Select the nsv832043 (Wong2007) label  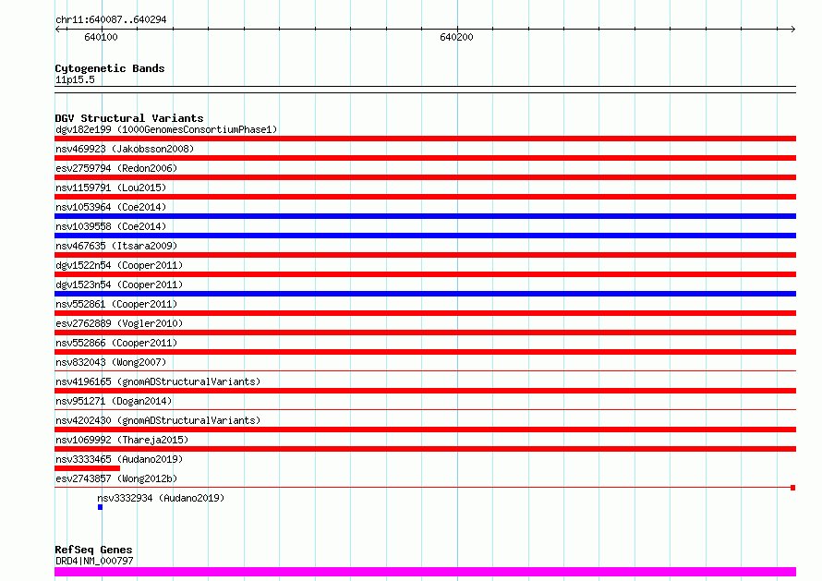tap(111, 362)
